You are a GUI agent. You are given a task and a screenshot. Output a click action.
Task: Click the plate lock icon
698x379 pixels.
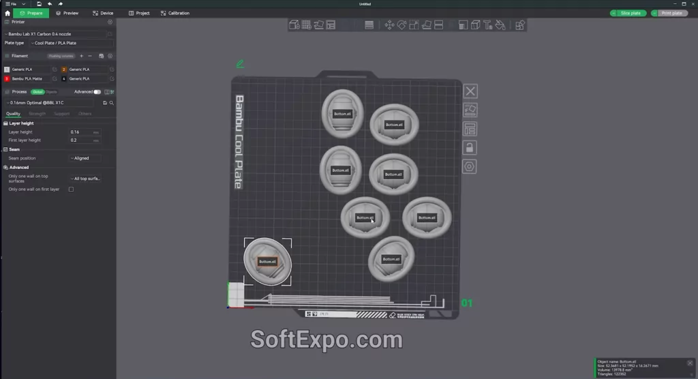point(470,148)
